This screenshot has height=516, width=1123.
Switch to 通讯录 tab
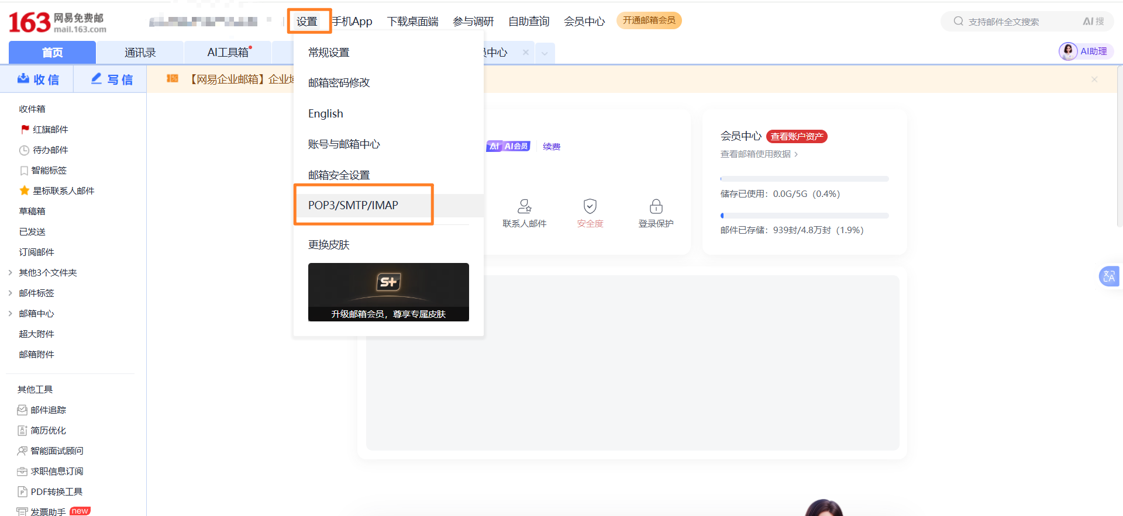pos(140,53)
